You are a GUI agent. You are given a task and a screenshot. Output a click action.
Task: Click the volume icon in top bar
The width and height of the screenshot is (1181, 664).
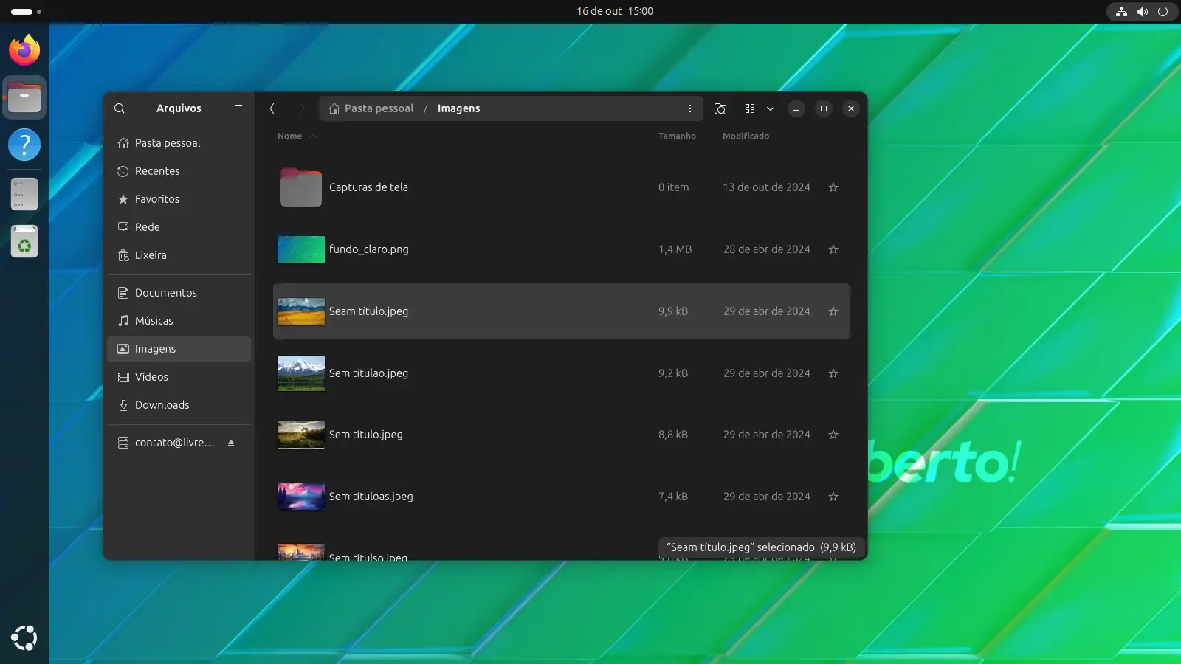(x=1142, y=11)
